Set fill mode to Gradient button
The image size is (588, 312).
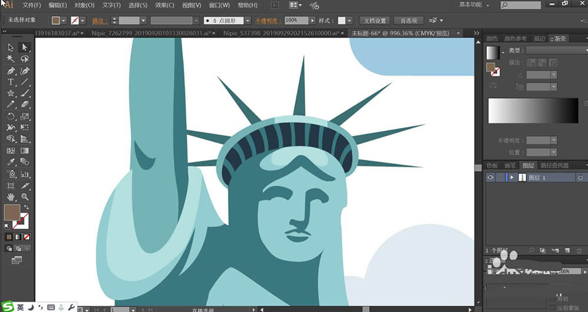click(x=18, y=237)
